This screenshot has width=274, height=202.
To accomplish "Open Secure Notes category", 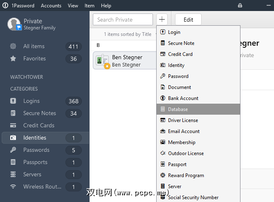I will [x=45, y=113].
